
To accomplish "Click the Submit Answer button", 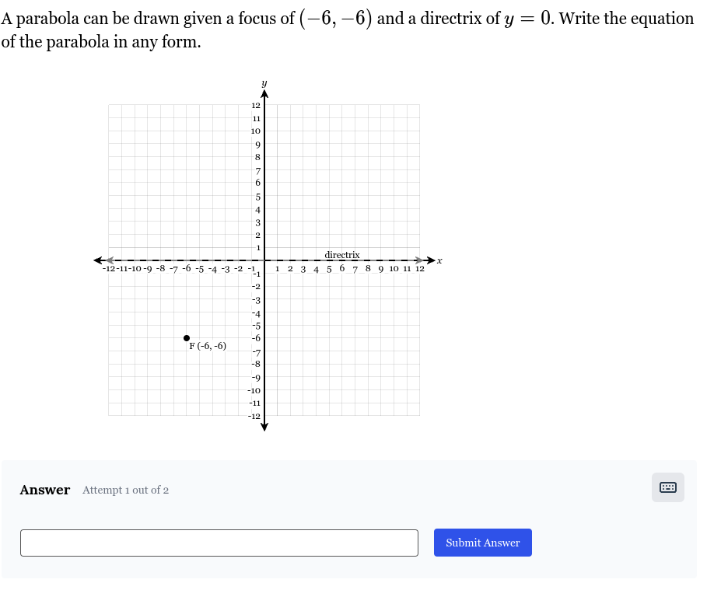I will tap(483, 543).
